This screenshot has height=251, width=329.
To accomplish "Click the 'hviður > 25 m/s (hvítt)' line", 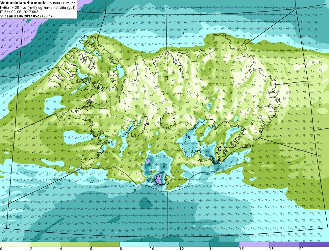I will pyautogui.click(x=18, y=8).
